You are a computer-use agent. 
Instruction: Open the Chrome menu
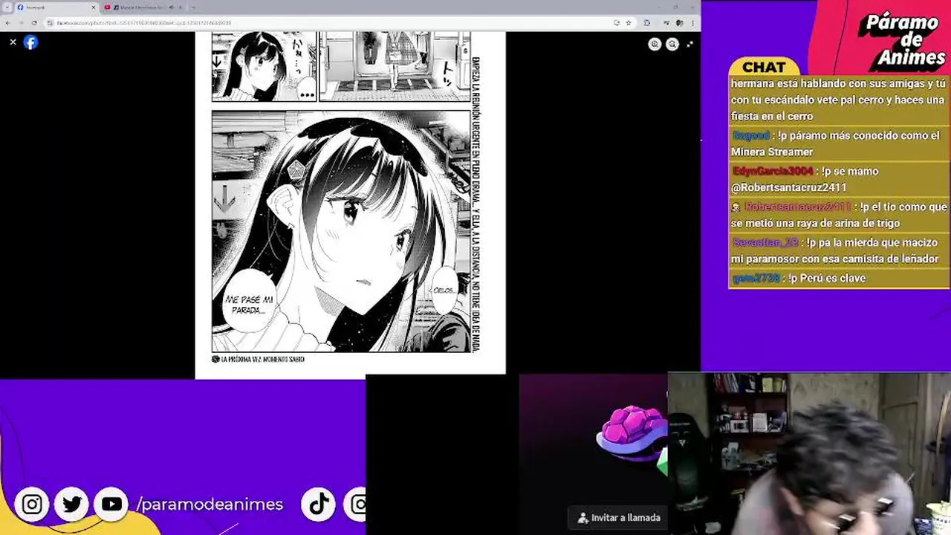pos(693,23)
